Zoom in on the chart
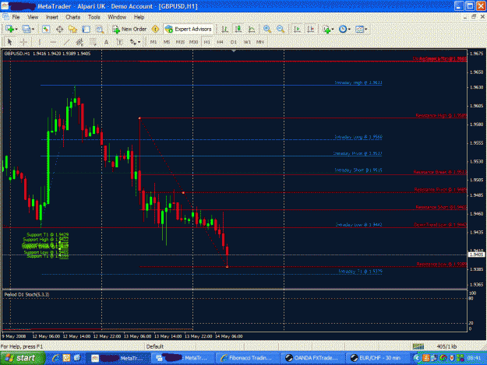 [x=266, y=29]
